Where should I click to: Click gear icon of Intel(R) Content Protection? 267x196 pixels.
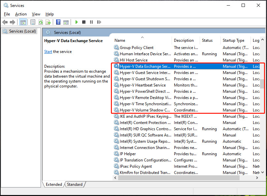tap(117, 123)
